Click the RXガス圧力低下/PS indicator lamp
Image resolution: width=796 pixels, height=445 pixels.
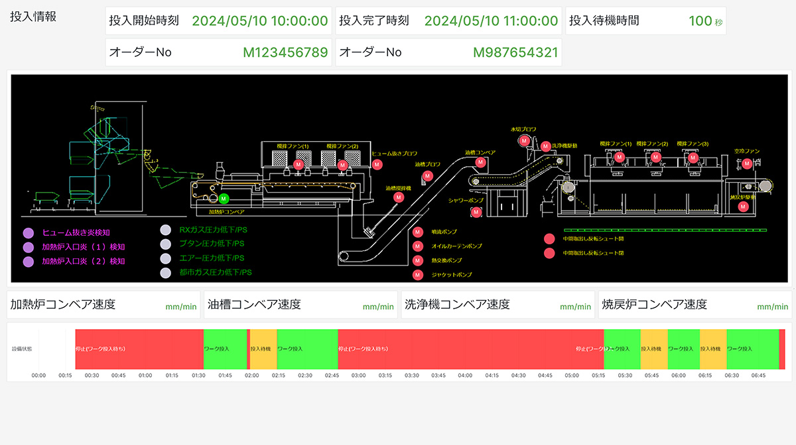pyautogui.click(x=166, y=230)
